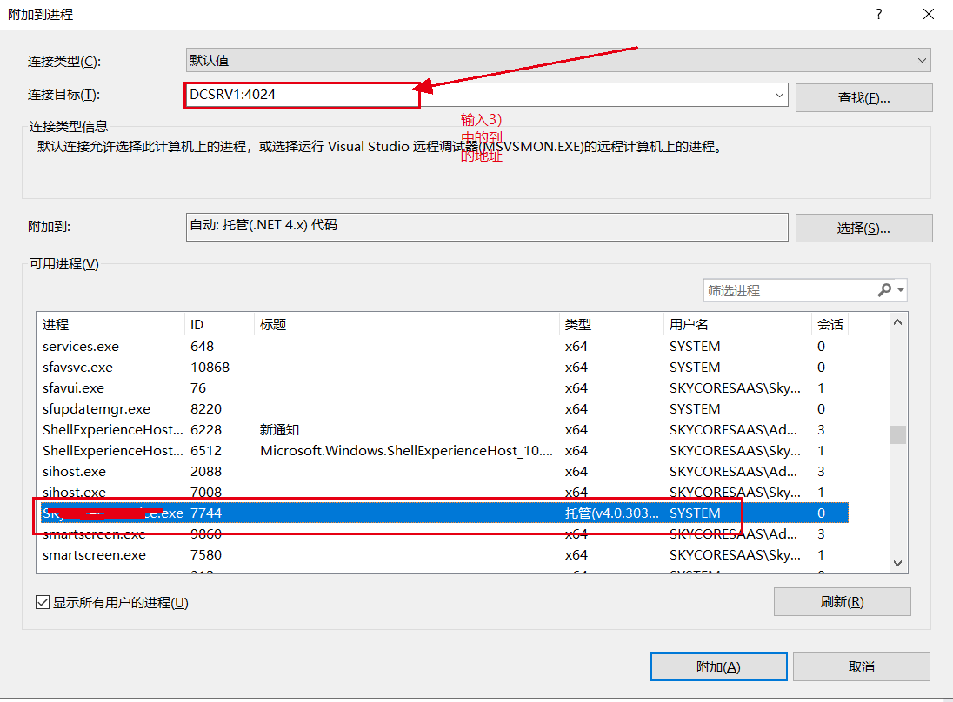The height and width of the screenshot is (702, 953).
Task: Click the magnifier search icon
Action: tap(884, 290)
